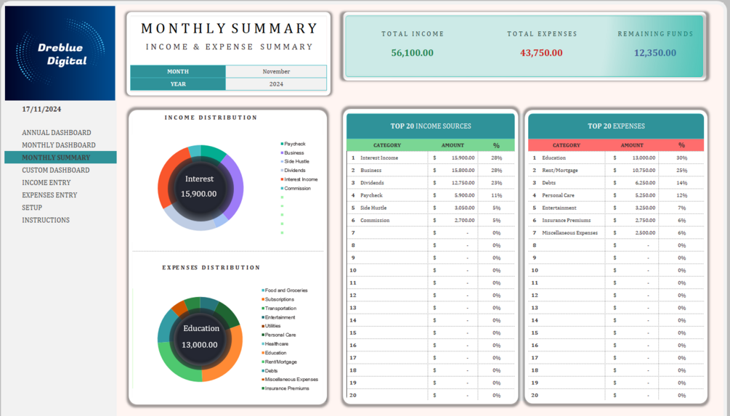Click the Paycheck legend color marker
This screenshot has width=730, height=416.
click(282, 144)
